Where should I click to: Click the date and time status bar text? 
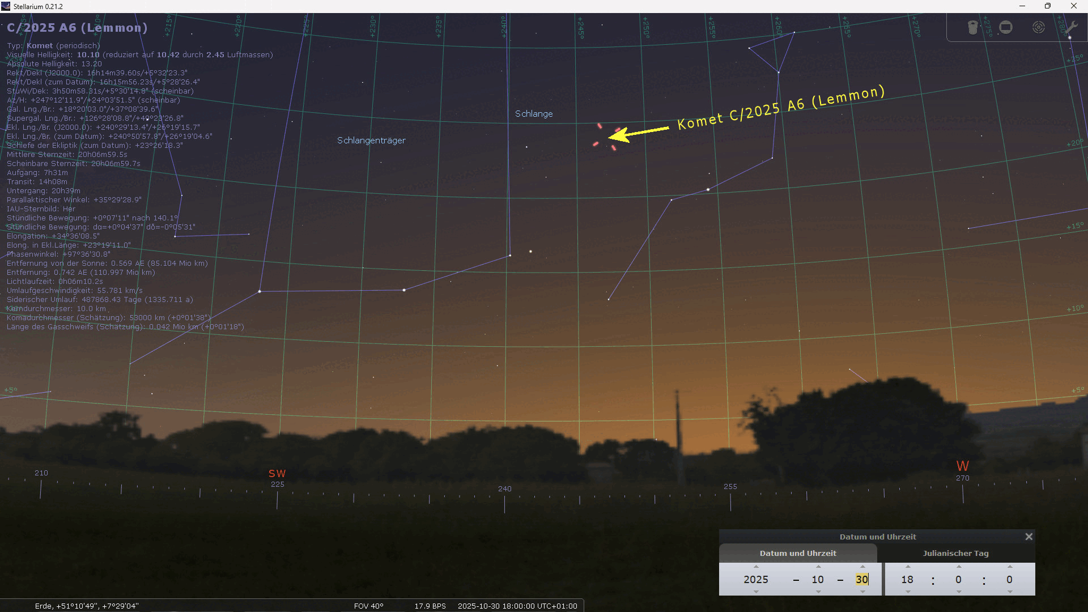coord(517,606)
